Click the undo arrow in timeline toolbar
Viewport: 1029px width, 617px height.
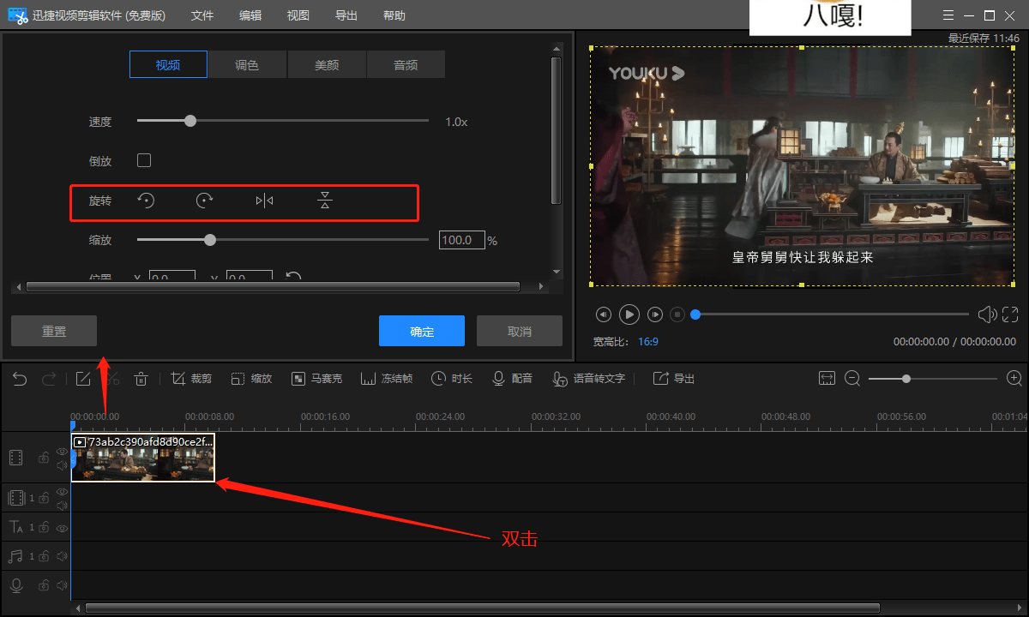tap(20, 379)
